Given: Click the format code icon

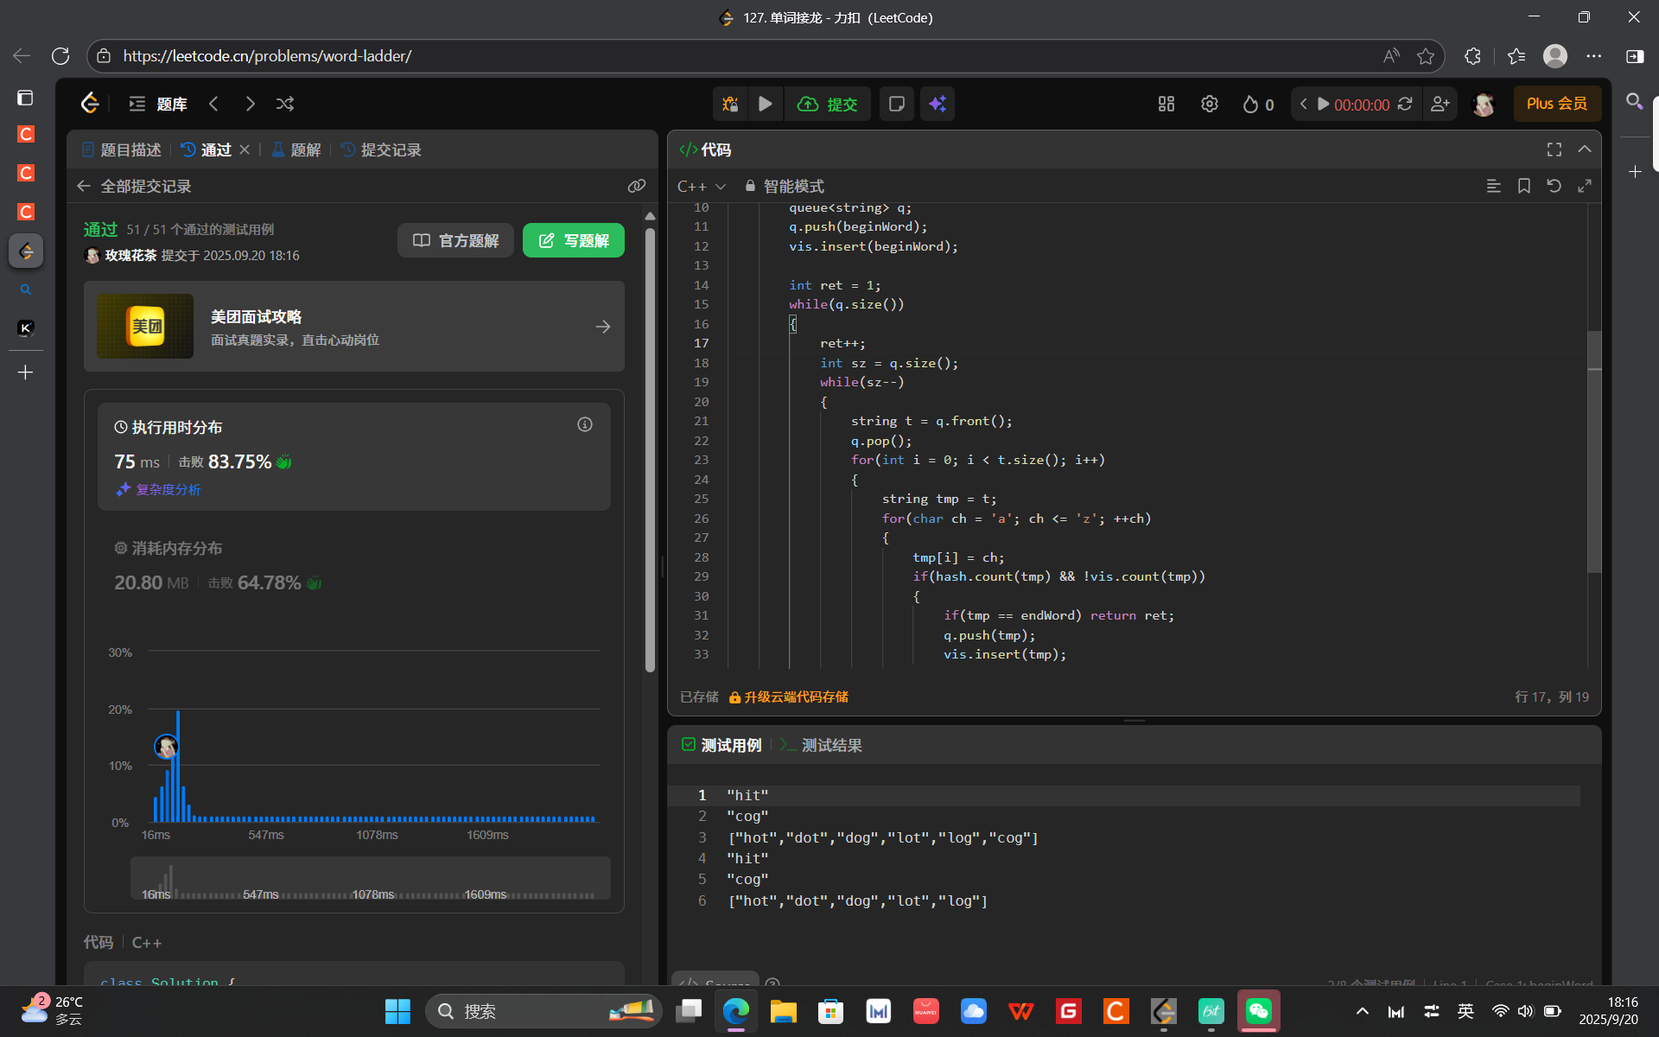Looking at the screenshot, I should click(x=1494, y=186).
